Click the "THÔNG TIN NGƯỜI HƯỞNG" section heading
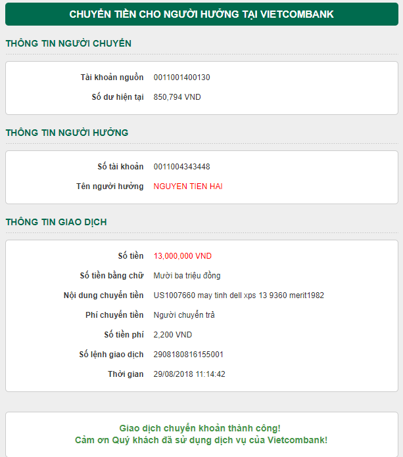 click(x=67, y=133)
